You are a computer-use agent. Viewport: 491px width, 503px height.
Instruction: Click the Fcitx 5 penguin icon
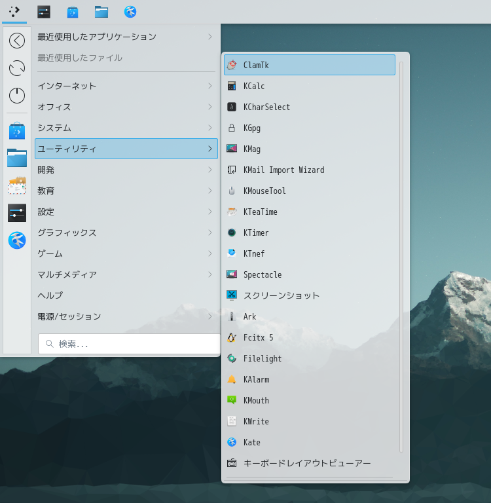(231, 337)
